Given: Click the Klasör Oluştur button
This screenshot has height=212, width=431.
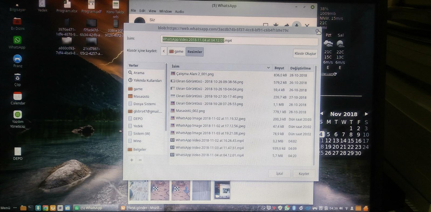Looking at the screenshot, I should 305,53.
